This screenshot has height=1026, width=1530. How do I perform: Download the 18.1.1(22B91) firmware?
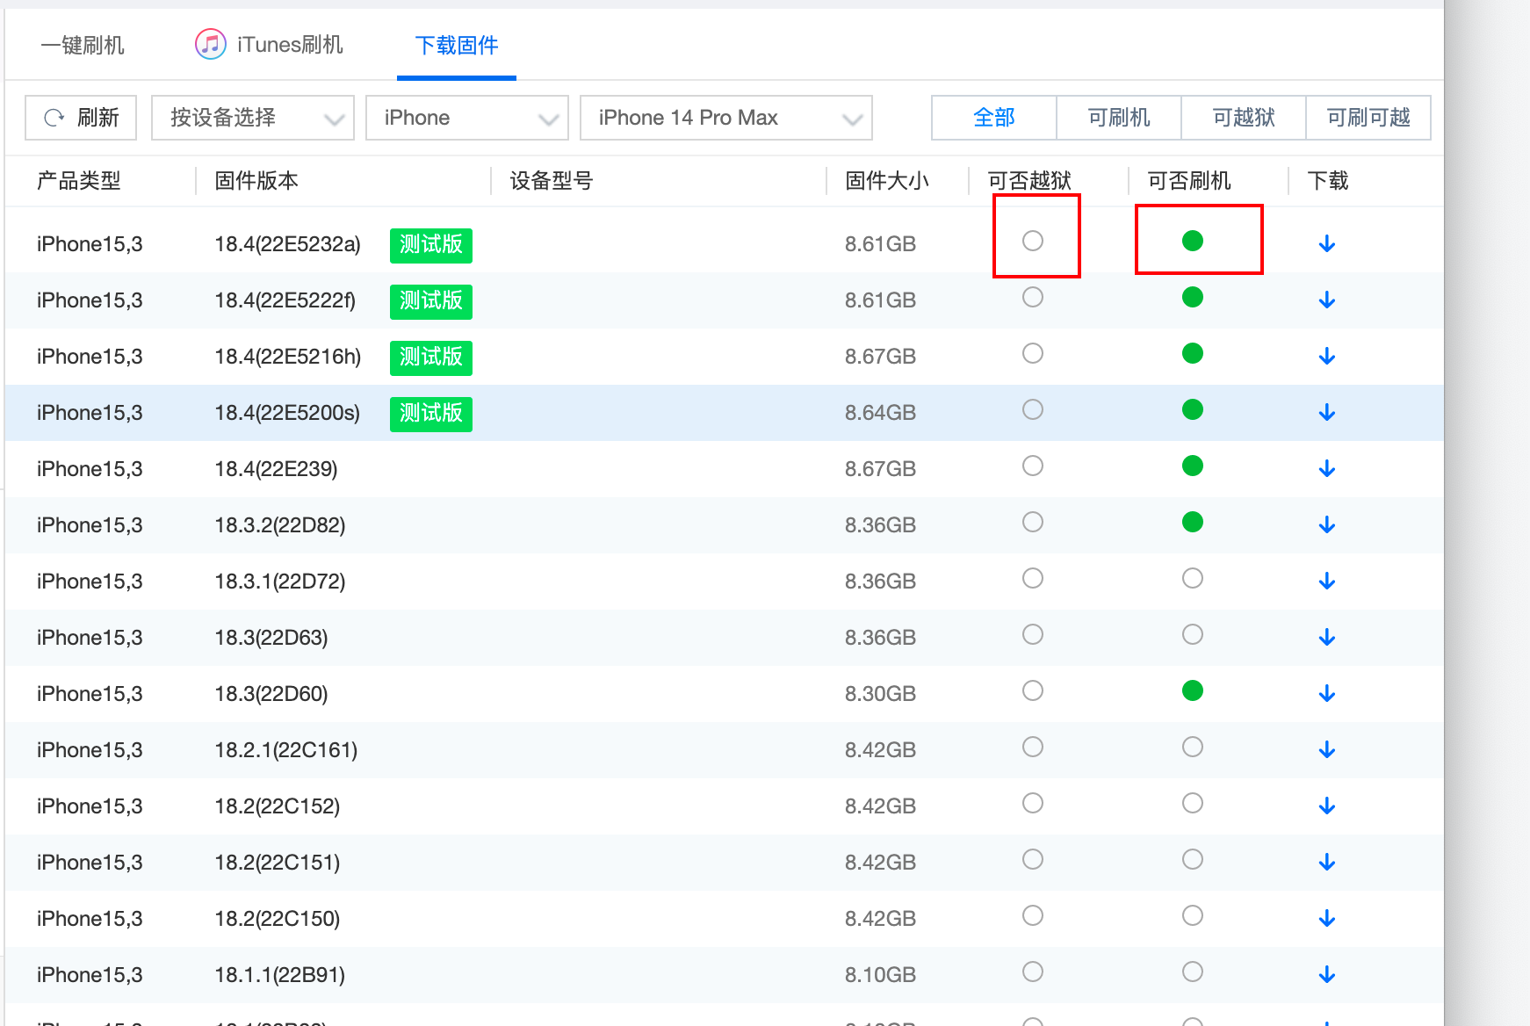point(1326,974)
